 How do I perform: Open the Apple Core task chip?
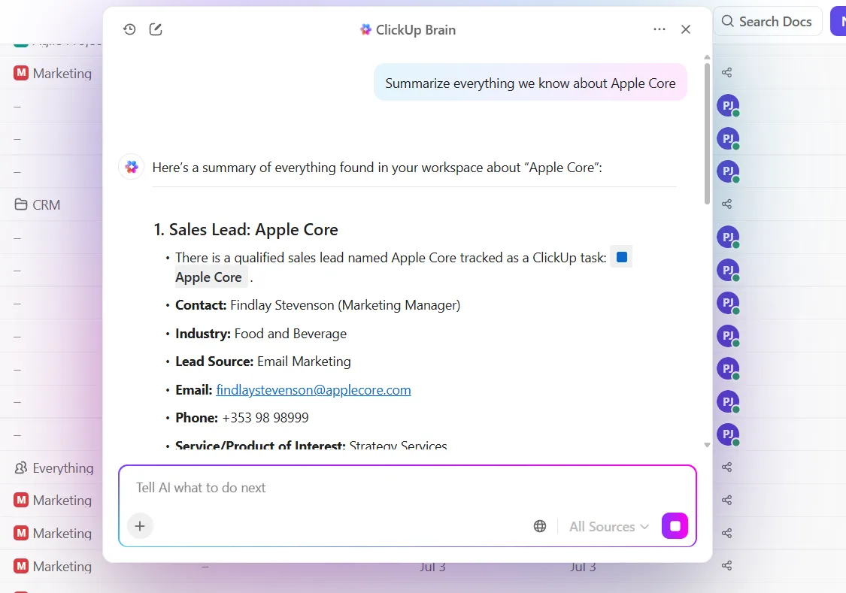coord(209,277)
